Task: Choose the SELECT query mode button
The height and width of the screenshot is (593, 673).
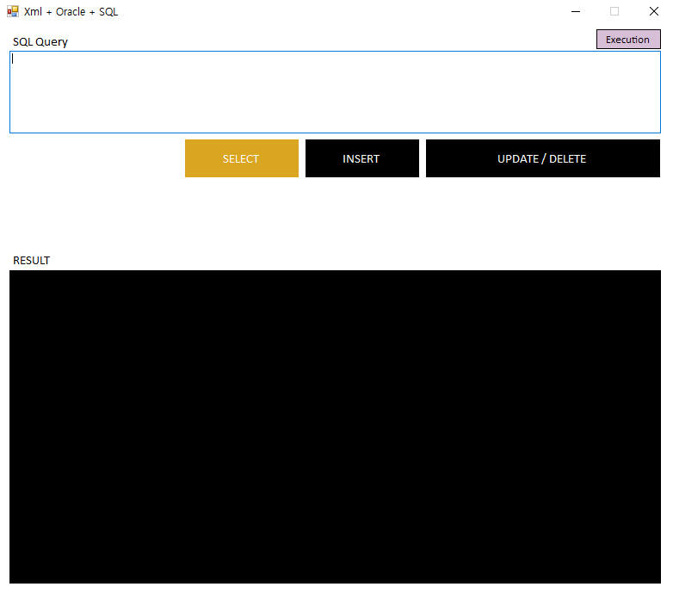Action: coord(242,158)
